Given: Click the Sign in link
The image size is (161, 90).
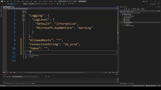Looking at the screenshot, I should pyautogui.click(x=144, y=1).
